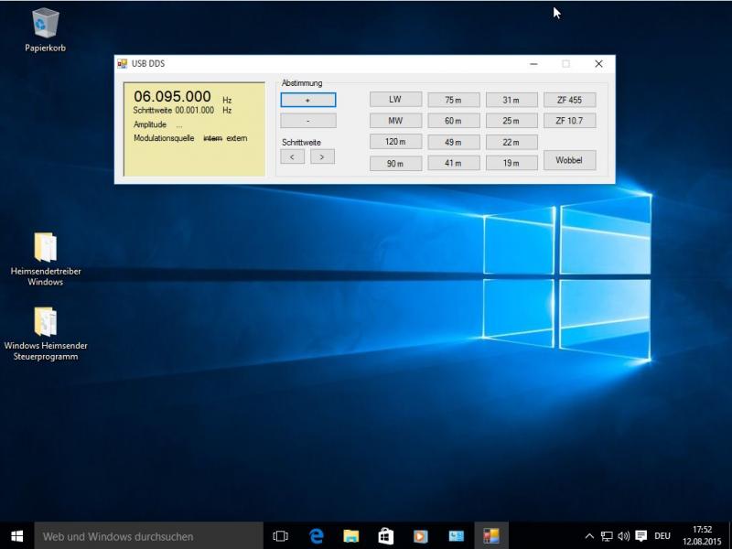This screenshot has height=549, width=732.
Task: Open the Action Center notification icon
Action: (x=640, y=535)
